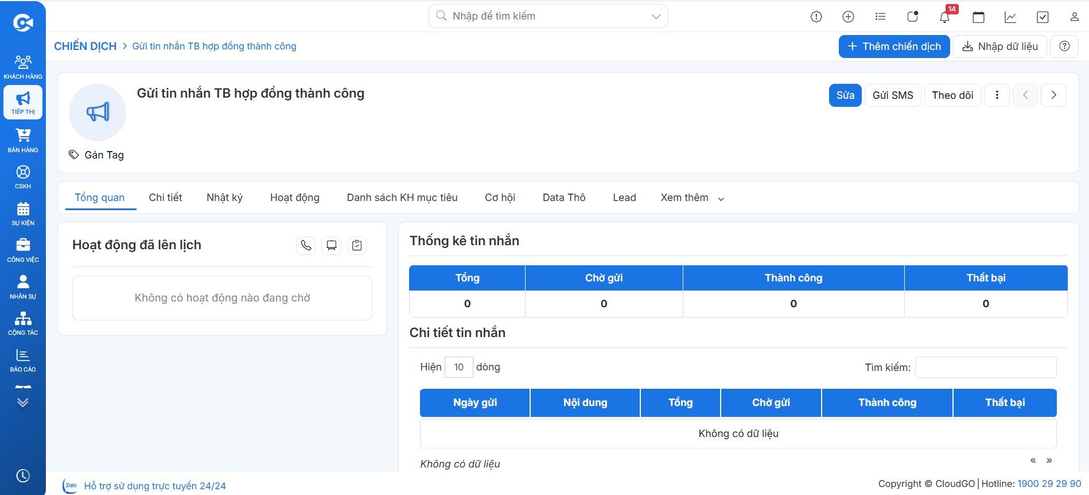This screenshot has width=1089, height=495.
Task: Switch to the Lead tab
Action: [624, 198]
